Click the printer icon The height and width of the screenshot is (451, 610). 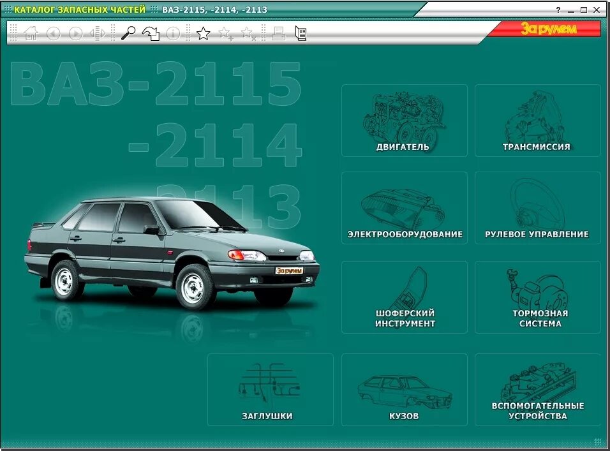(x=278, y=33)
